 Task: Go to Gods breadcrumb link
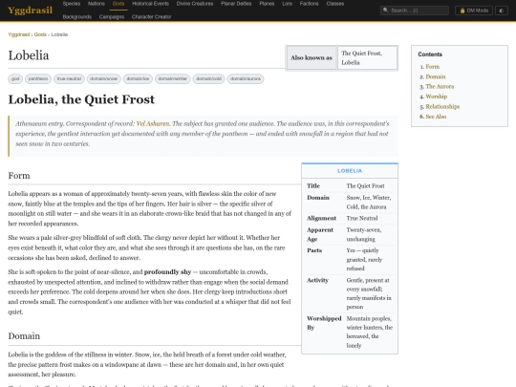(40, 34)
